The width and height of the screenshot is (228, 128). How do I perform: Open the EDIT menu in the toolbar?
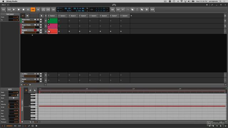point(118,10)
